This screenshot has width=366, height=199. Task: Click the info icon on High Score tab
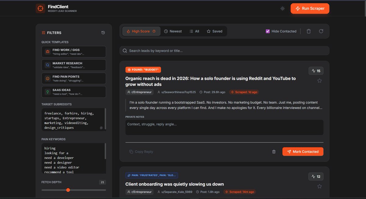coord(154,31)
